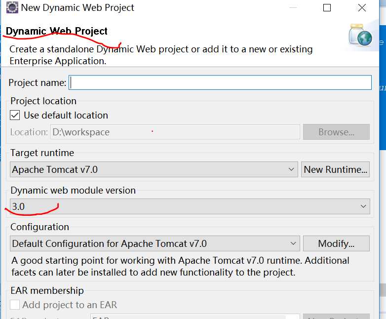Enable Add project to an EAR

pos(15,305)
